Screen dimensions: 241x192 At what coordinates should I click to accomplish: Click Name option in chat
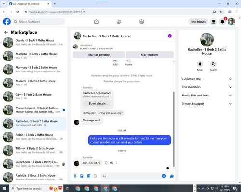[129, 62]
